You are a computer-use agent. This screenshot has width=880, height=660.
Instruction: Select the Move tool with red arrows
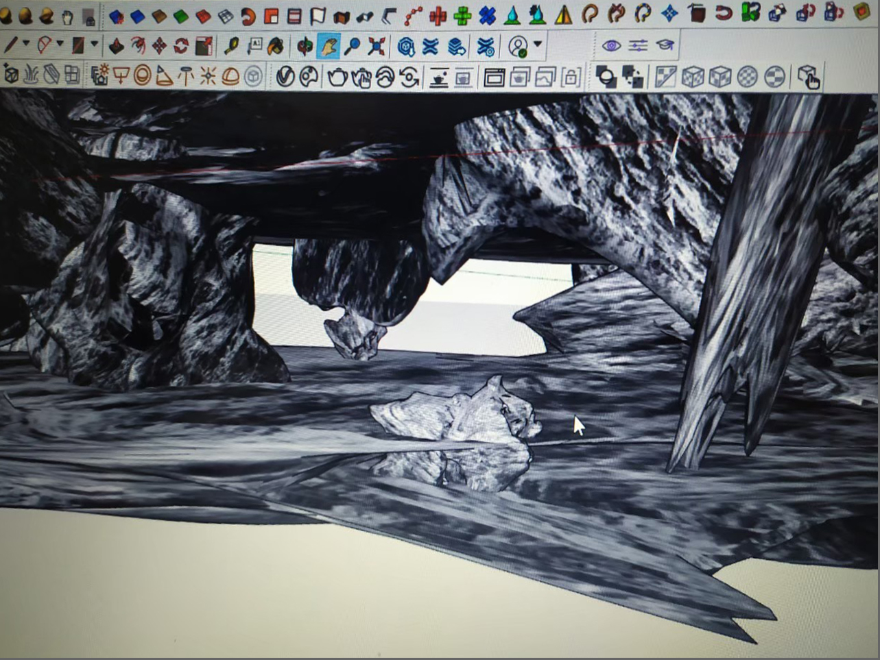[x=159, y=46]
